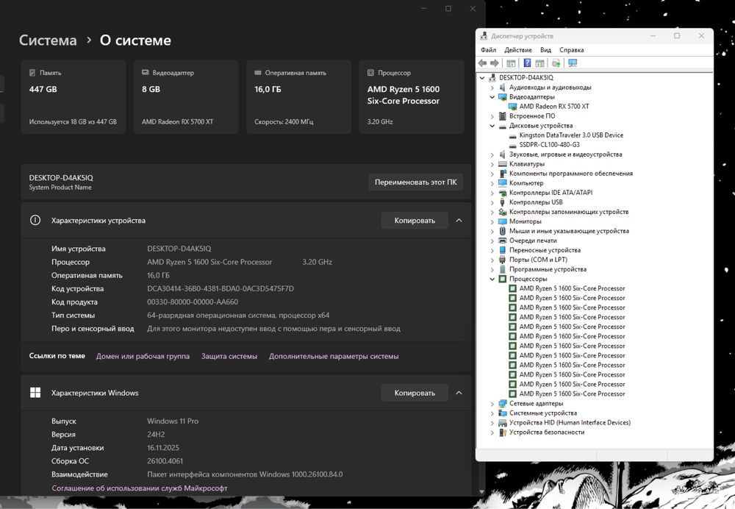Click monitor icon beside Видеоадаптеры
The height and width of the screenshot is (509, 735).
503,97
